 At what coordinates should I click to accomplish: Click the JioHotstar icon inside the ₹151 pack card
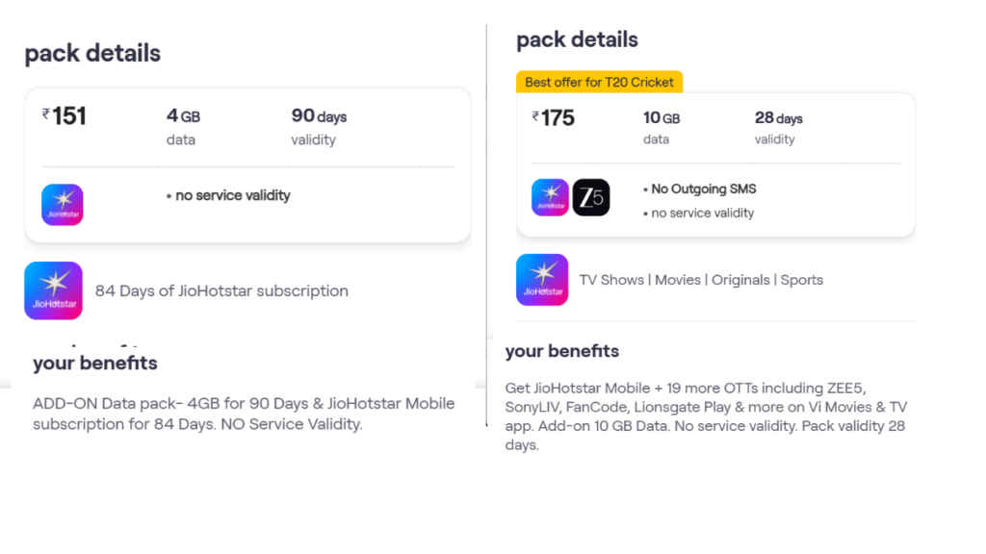[x=63, y=205]
